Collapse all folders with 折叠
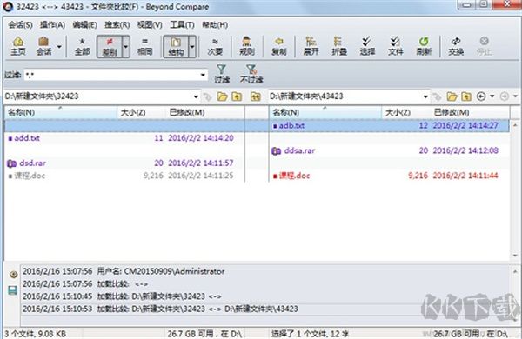Screen dimensions: 522x339 click(x=339, y=46)
